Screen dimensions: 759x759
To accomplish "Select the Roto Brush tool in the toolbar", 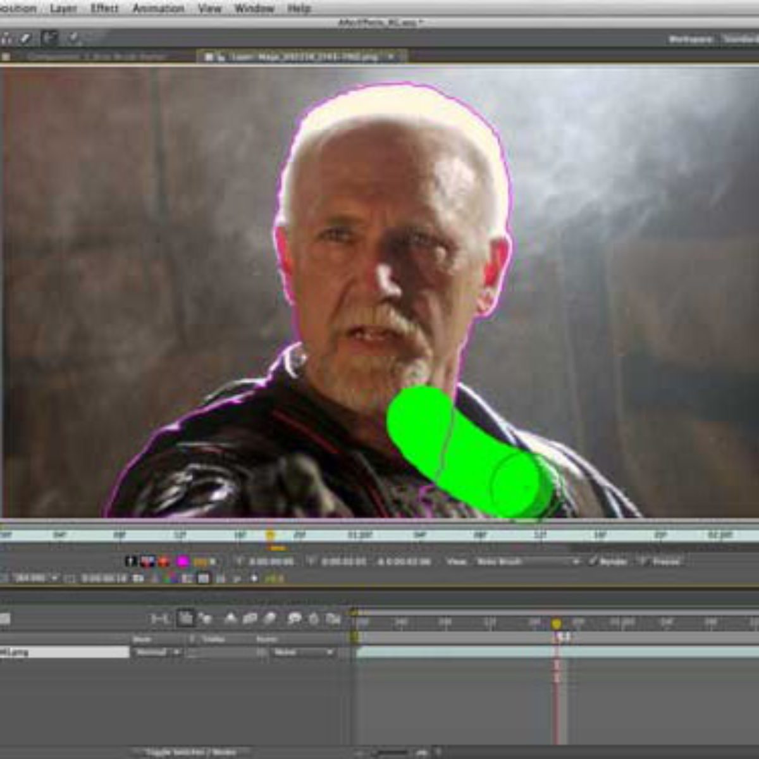I will [50, 38].
